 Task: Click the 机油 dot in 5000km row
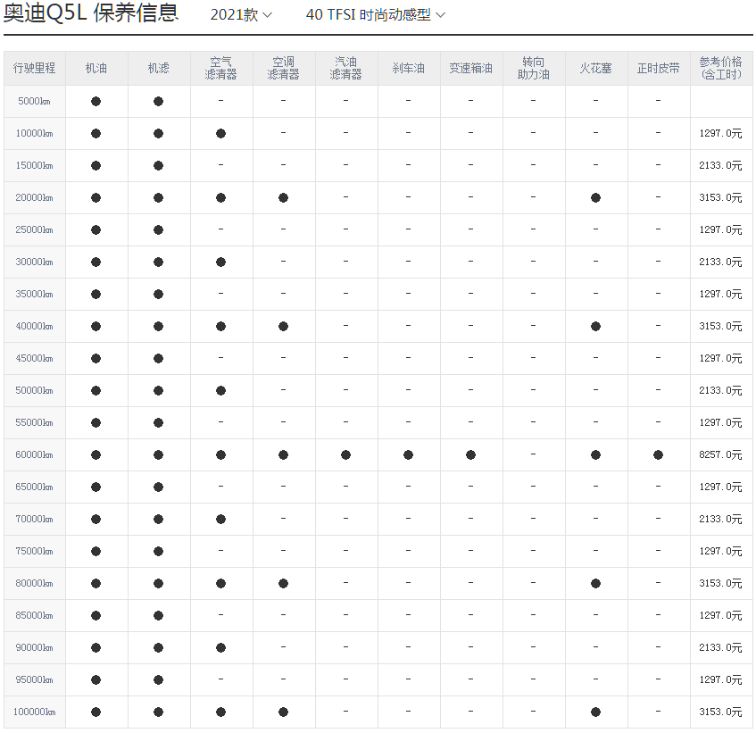(96, 101)
